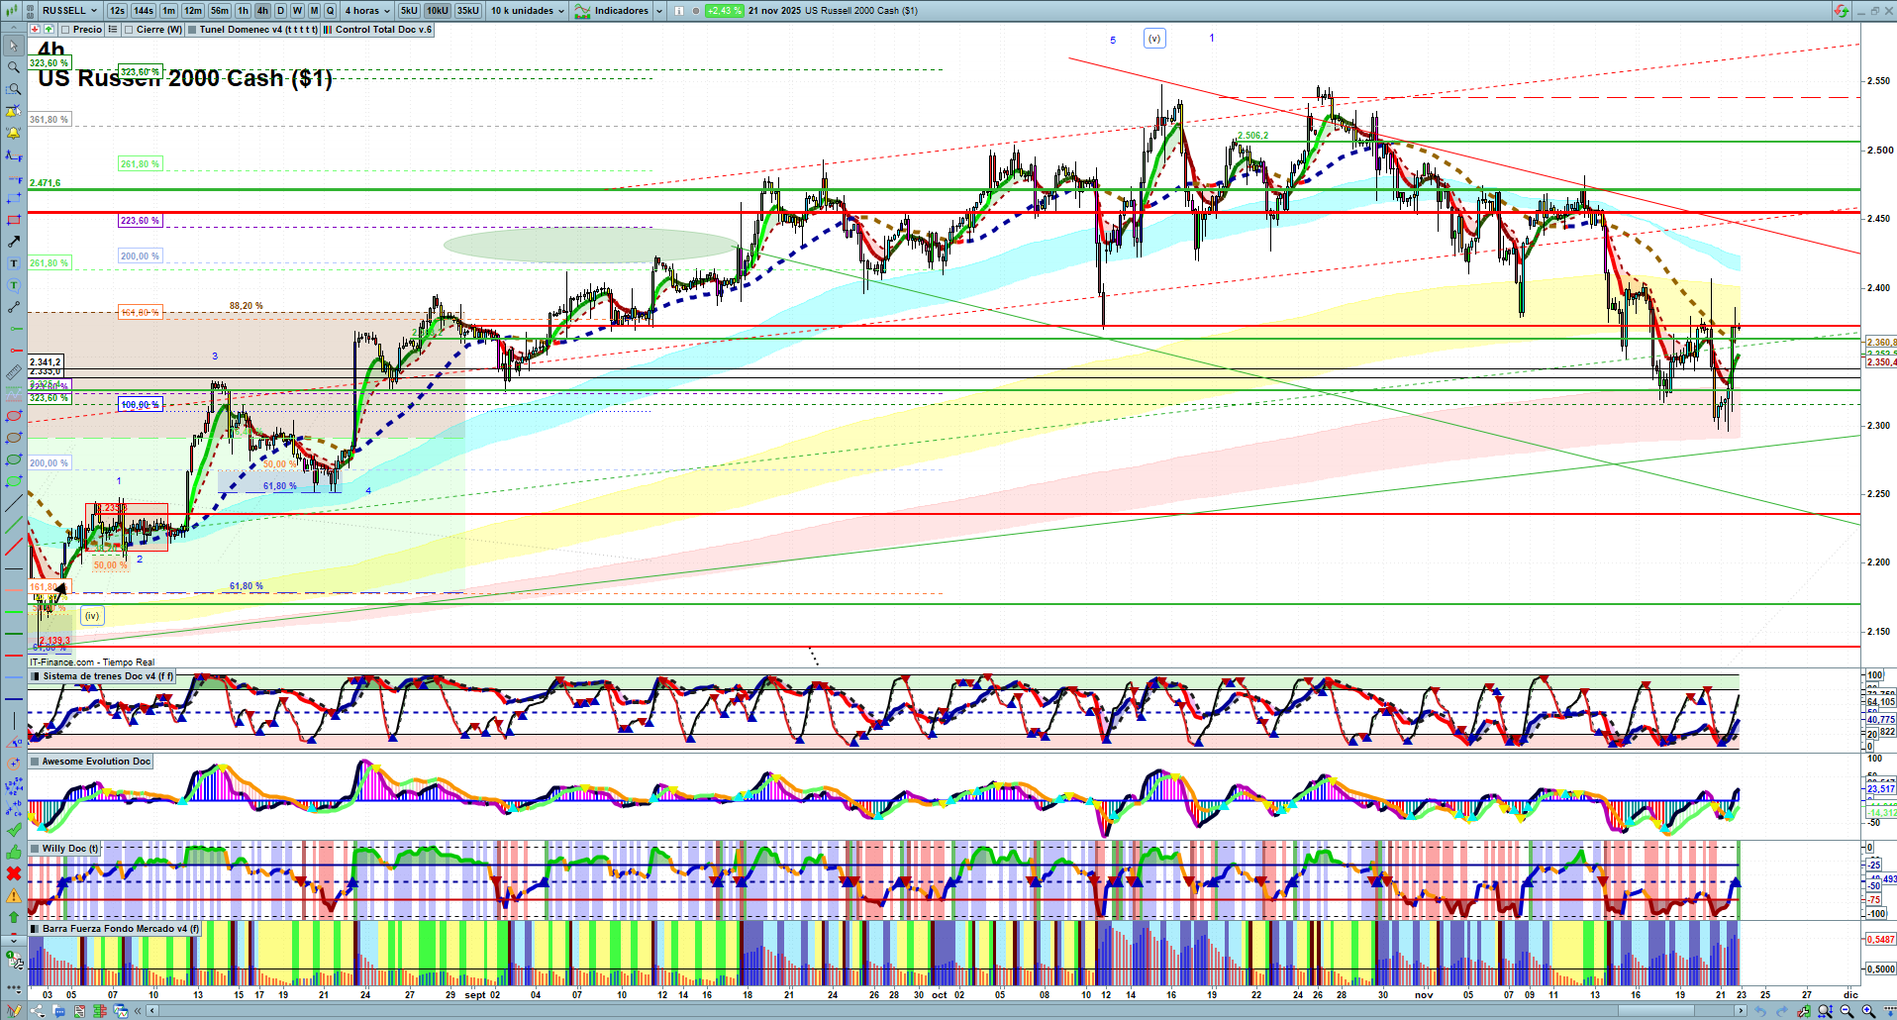Activate the magnifier zoom tool in left toolbar
The width and height of the screenshot is (1897, 1020).
click(14, 67)
